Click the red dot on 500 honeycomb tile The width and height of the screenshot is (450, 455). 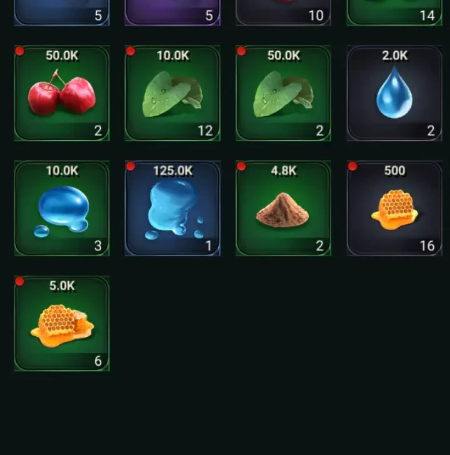pos(352,166)
